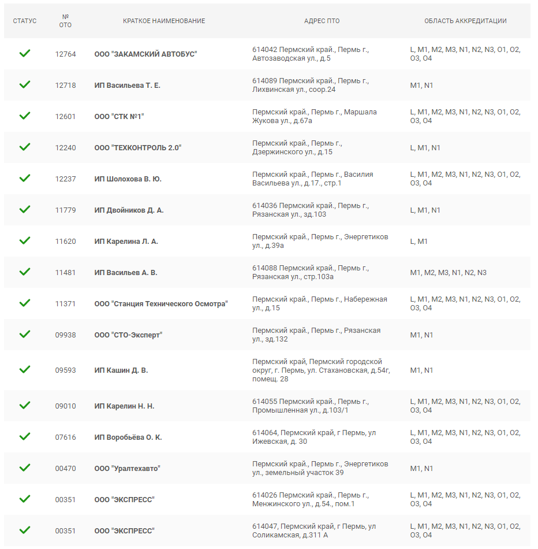
Task: Click status checkmark for ИП Двойников Д. А.
Action: [x=24, y=209]
